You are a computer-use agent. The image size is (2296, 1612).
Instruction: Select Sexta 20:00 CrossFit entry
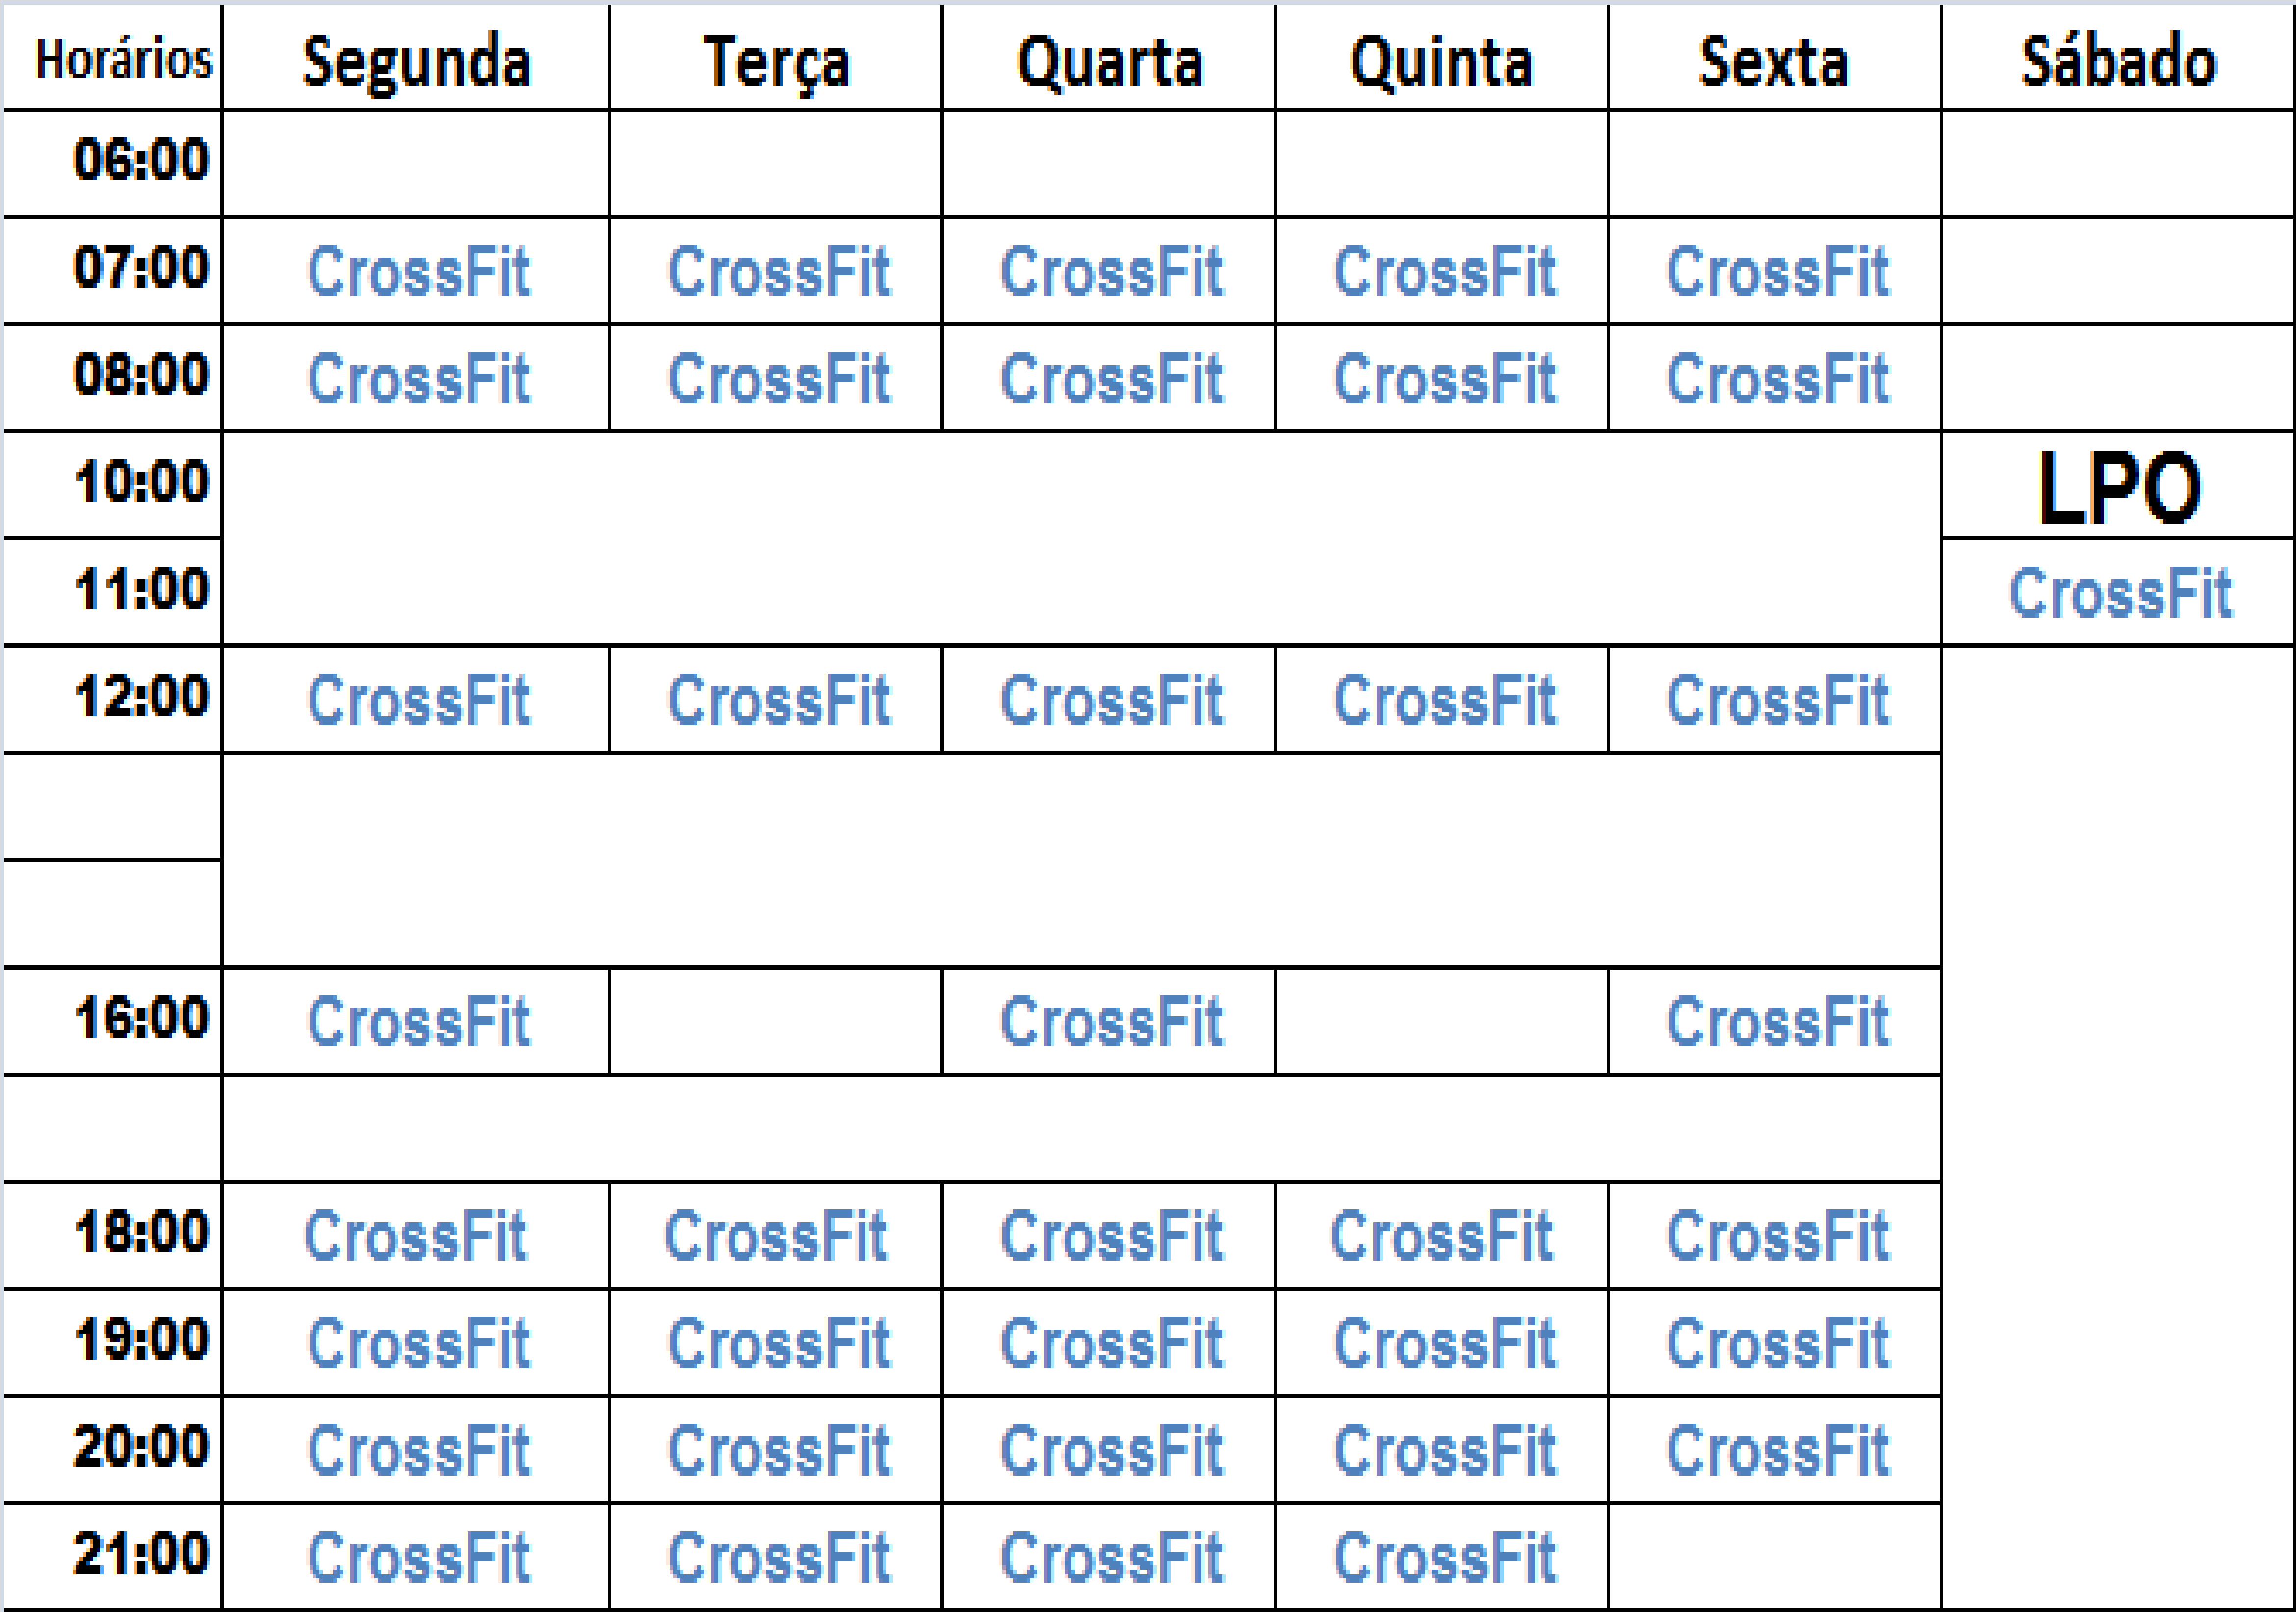[x=1777, y=1450]
